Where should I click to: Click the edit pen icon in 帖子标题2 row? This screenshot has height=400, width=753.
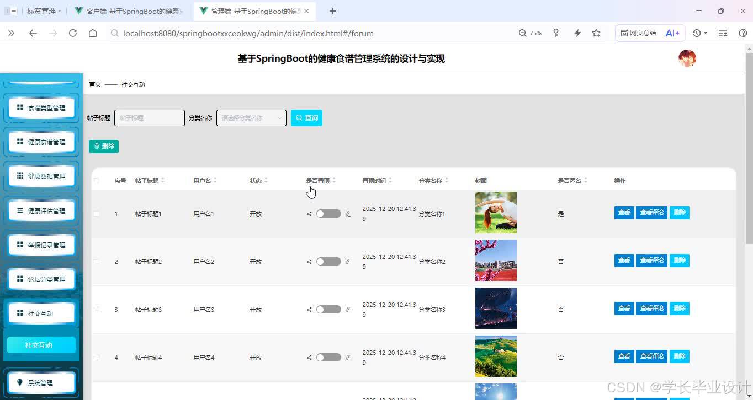pos(348,262)
